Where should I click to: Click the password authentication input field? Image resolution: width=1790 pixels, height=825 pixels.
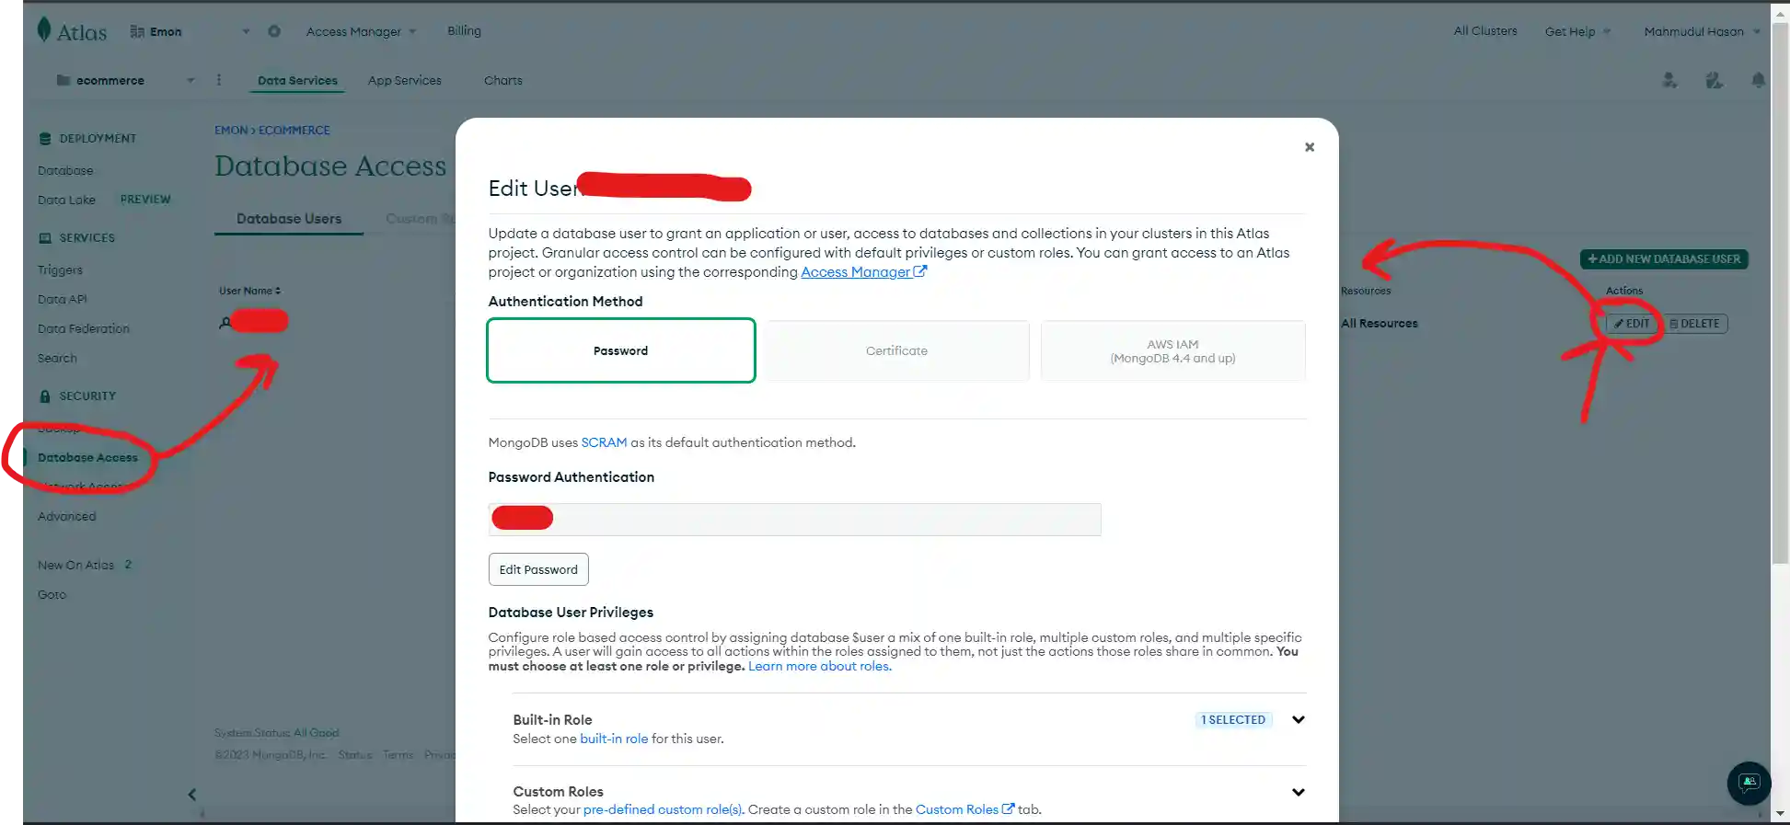794,520
